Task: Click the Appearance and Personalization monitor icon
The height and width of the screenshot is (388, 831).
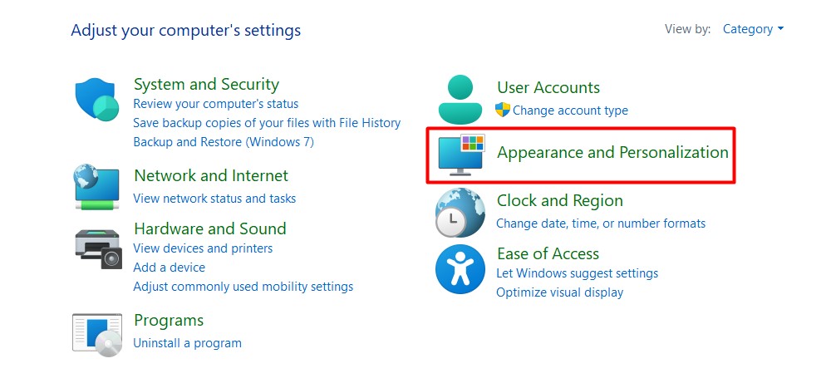Action: tap(460, 155)
